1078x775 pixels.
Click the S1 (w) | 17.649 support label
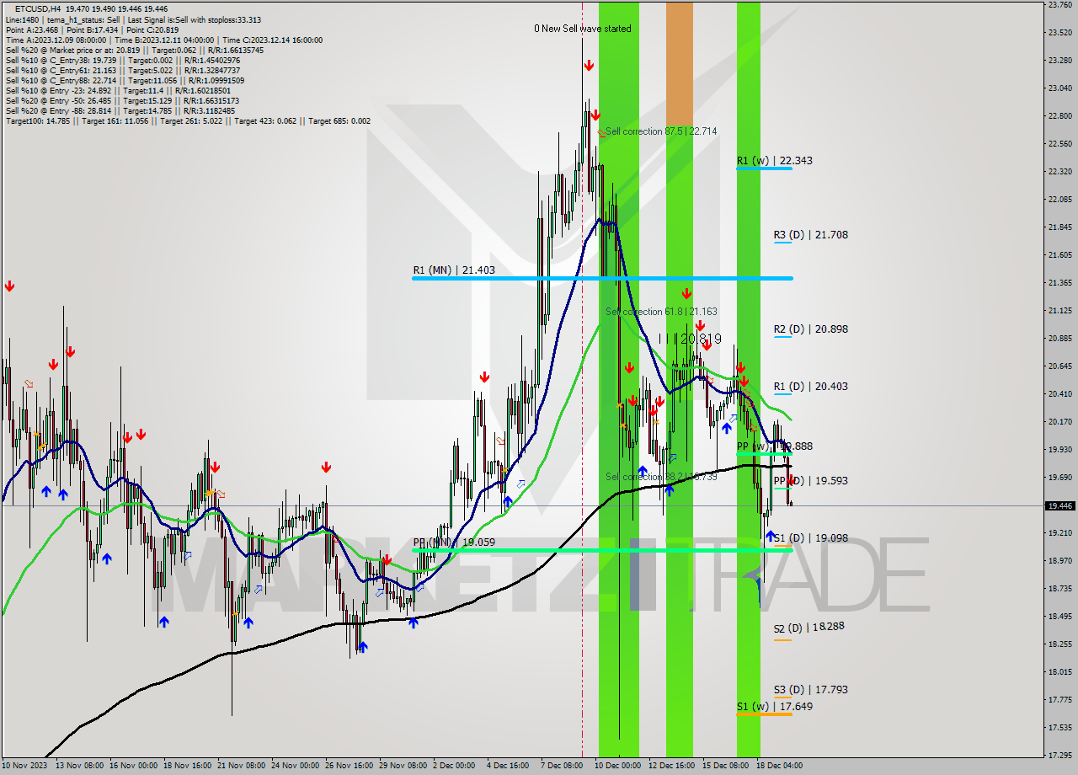click(774, 707)
